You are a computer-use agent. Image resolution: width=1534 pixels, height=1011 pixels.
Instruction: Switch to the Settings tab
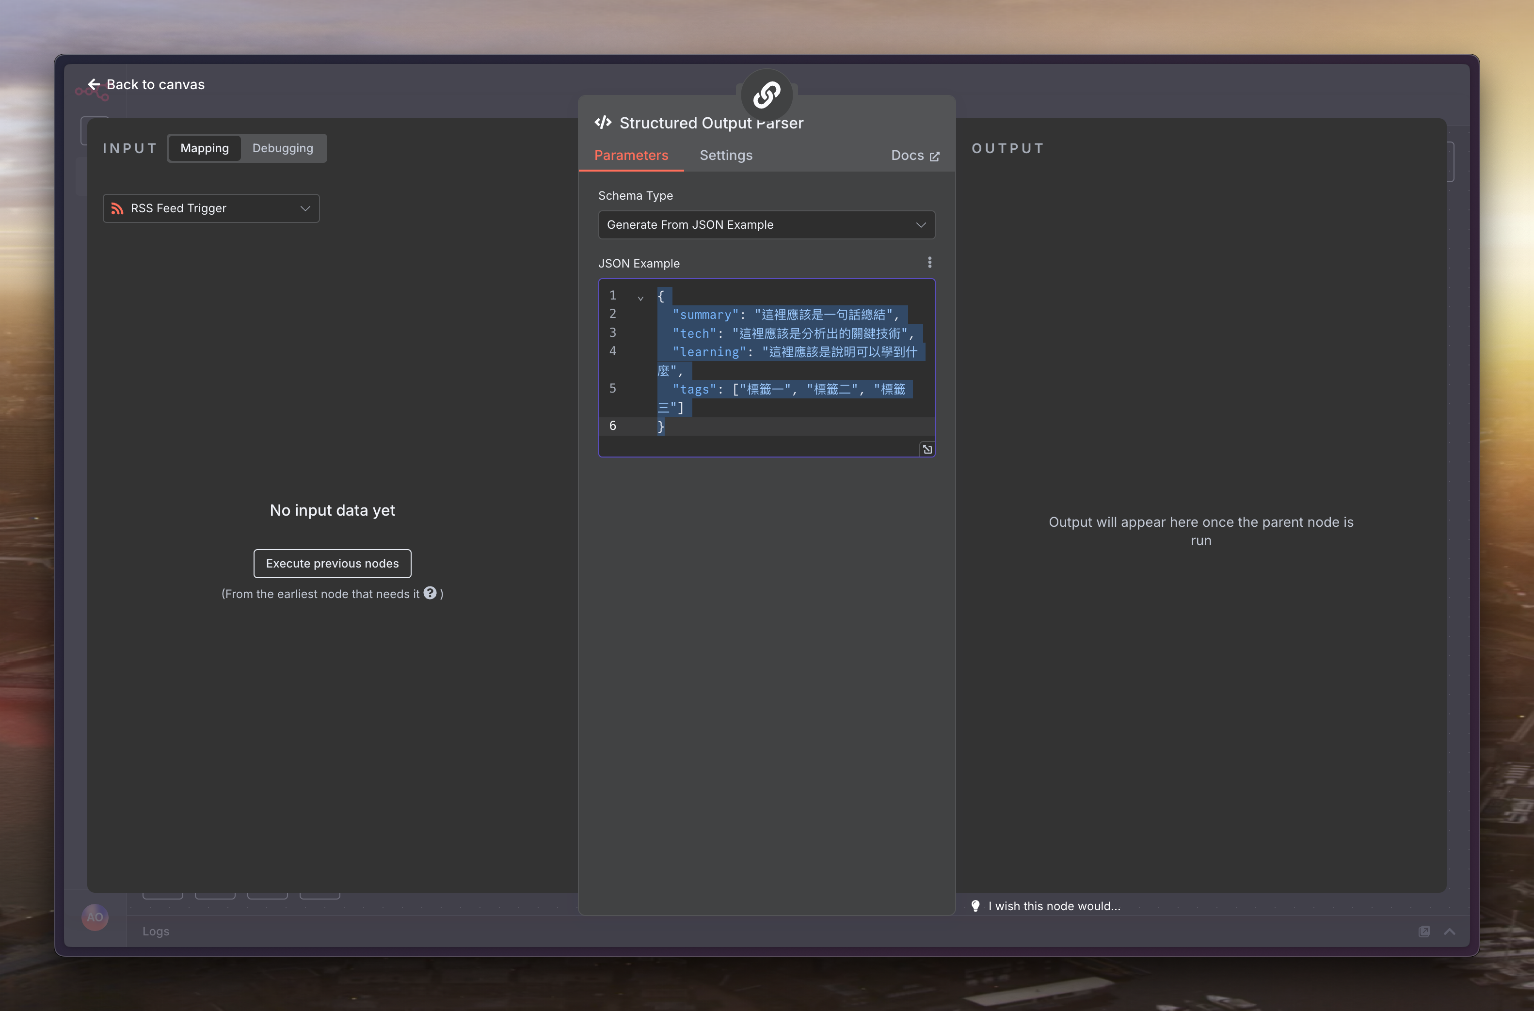tap(725, 156)
